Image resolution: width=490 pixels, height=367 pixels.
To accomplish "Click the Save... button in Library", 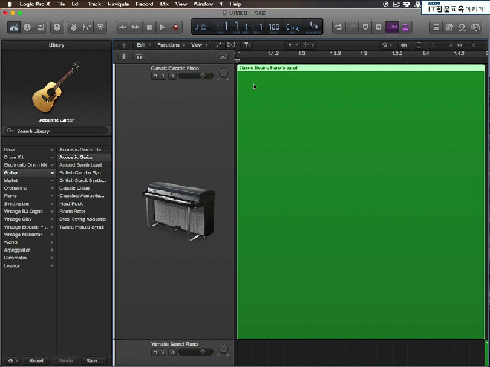I will 94,360.
